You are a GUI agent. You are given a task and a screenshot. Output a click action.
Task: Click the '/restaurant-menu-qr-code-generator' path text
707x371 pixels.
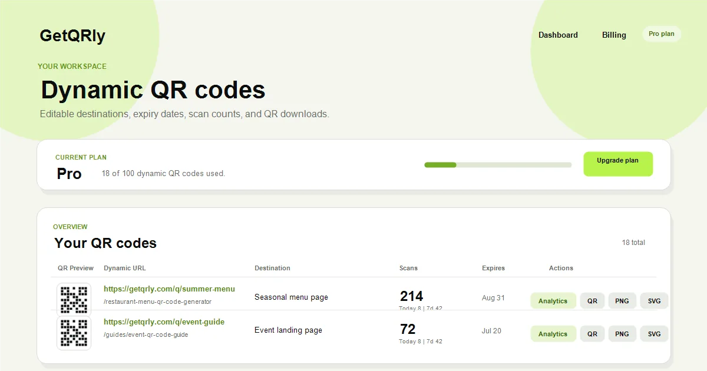point(157,302)
